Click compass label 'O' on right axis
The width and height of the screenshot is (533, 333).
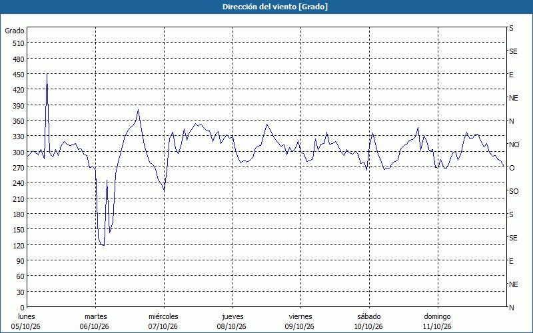(511, 168)
